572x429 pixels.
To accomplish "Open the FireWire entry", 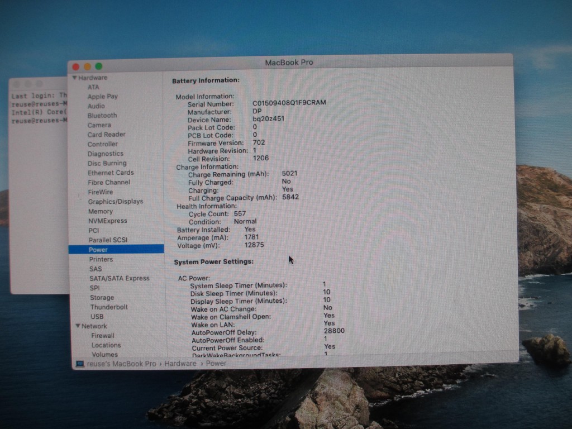I will (x=101, y=192).
